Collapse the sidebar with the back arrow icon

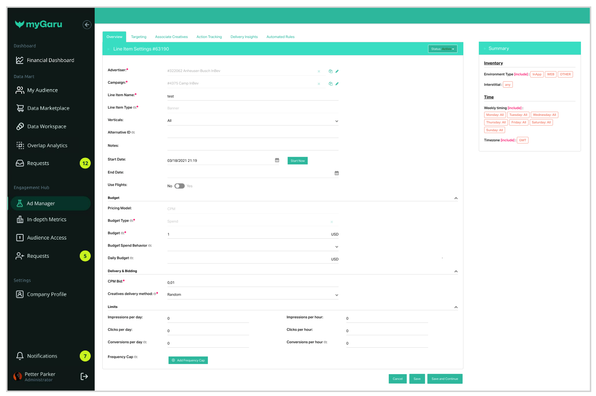coord(87,25)
